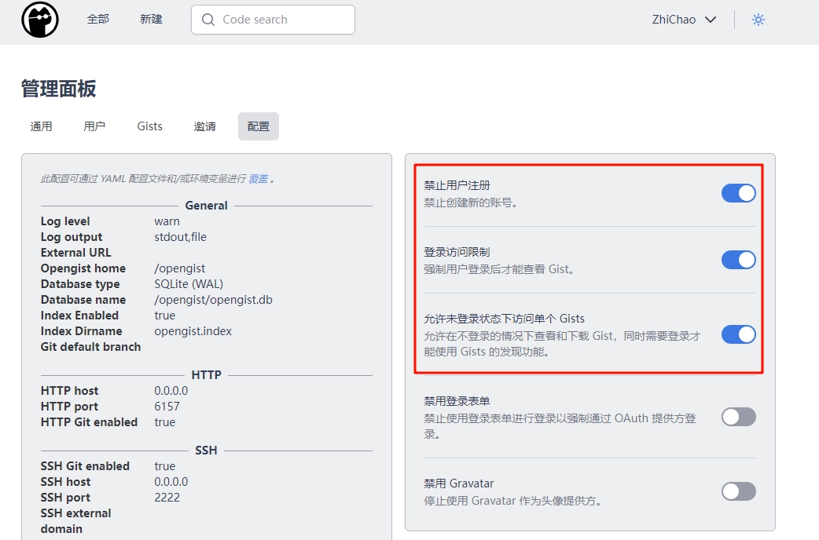
Task: Click the OpenGist logo icon
Action: click(40, 20)
